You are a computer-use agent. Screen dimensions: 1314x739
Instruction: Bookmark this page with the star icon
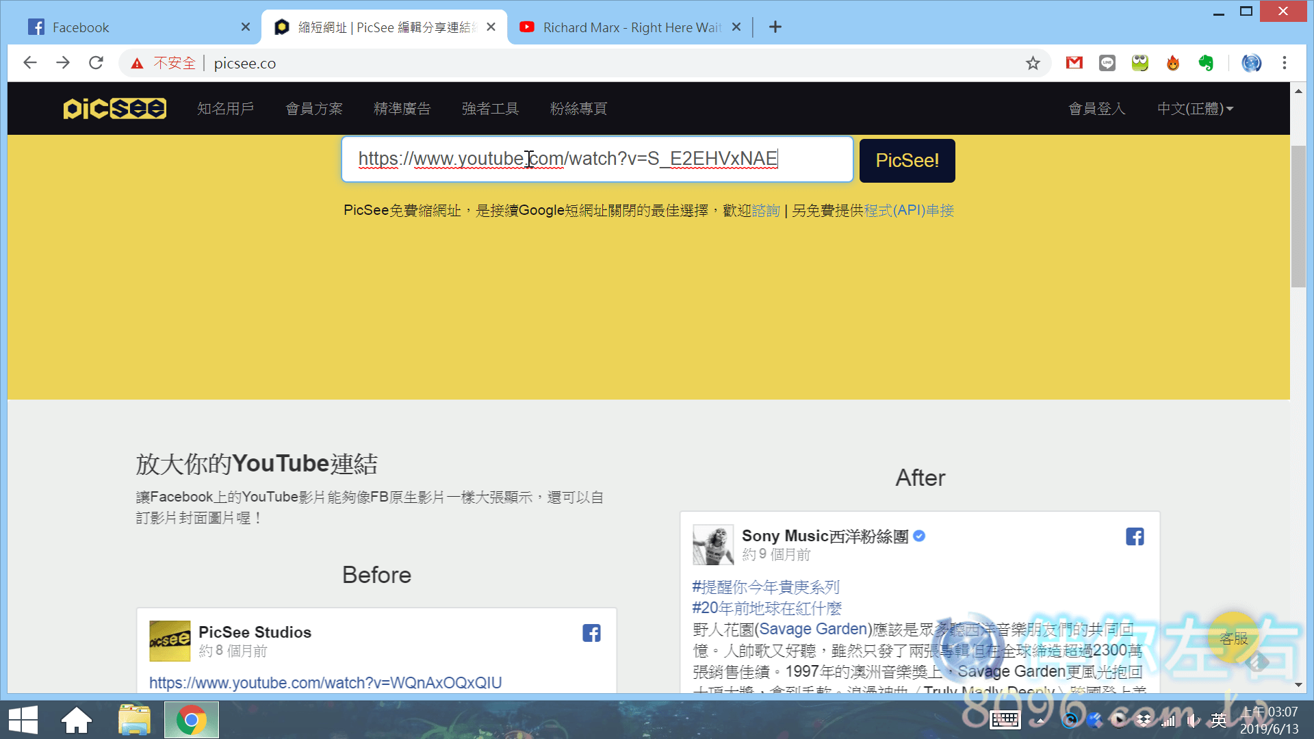coord(1033,63)
